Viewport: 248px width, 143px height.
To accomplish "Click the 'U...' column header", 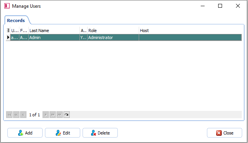I will tap(15, 31).
